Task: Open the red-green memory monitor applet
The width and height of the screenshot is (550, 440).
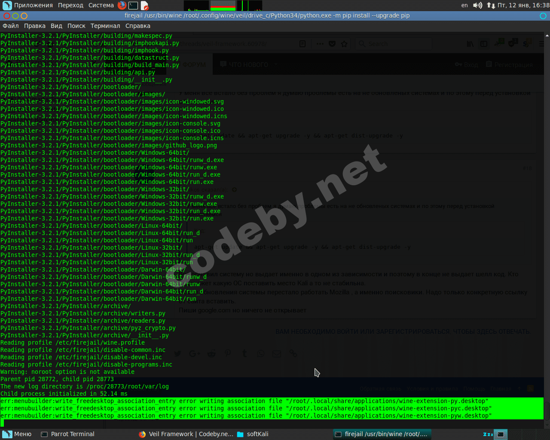Action: (x=223, y=6)
